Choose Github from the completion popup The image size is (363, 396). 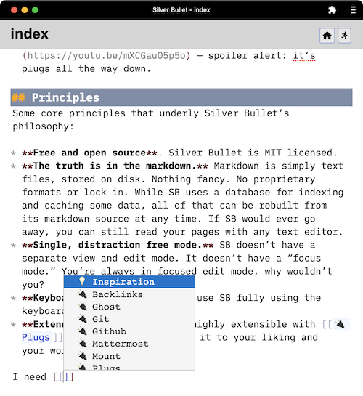coord(129,331)
